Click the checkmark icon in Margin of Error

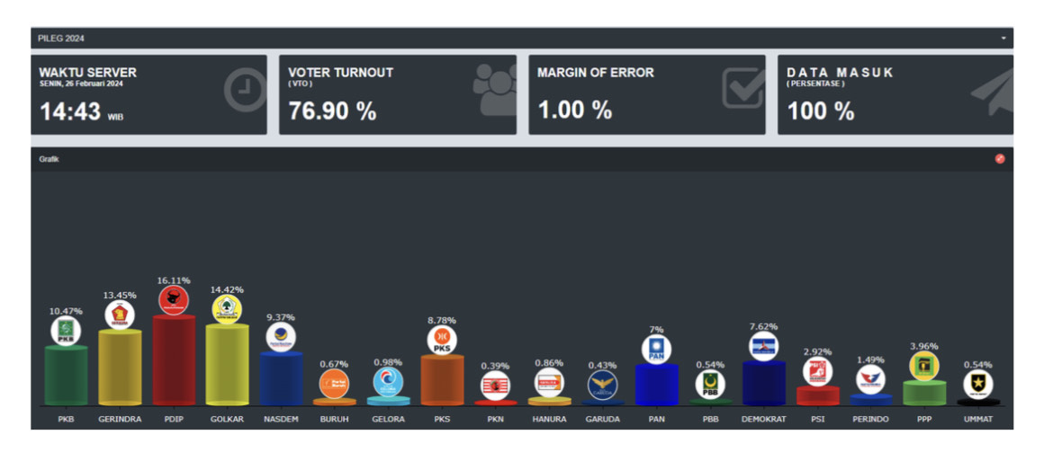coord(744,88)
